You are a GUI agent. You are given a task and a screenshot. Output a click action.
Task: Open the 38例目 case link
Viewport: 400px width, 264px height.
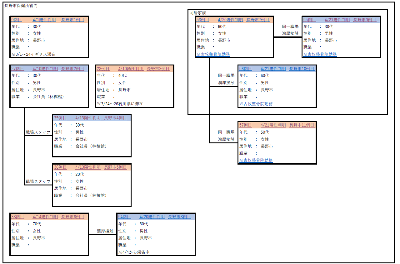click(x=18, y=217)
